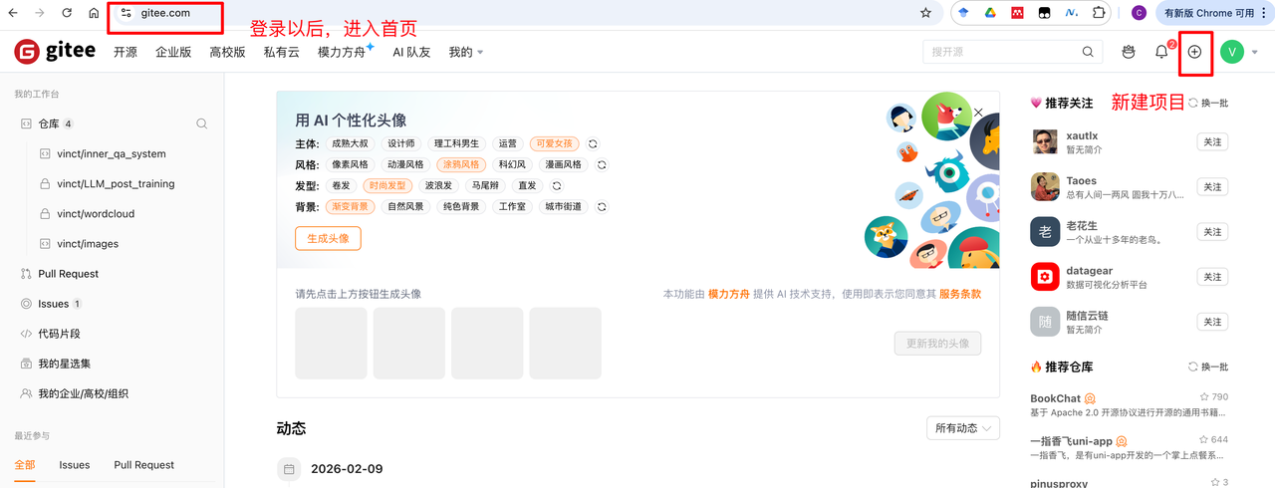Toggle the 涂鸦风格 style tag
This screenshot has height=488, width=1275.
(461, 164)
